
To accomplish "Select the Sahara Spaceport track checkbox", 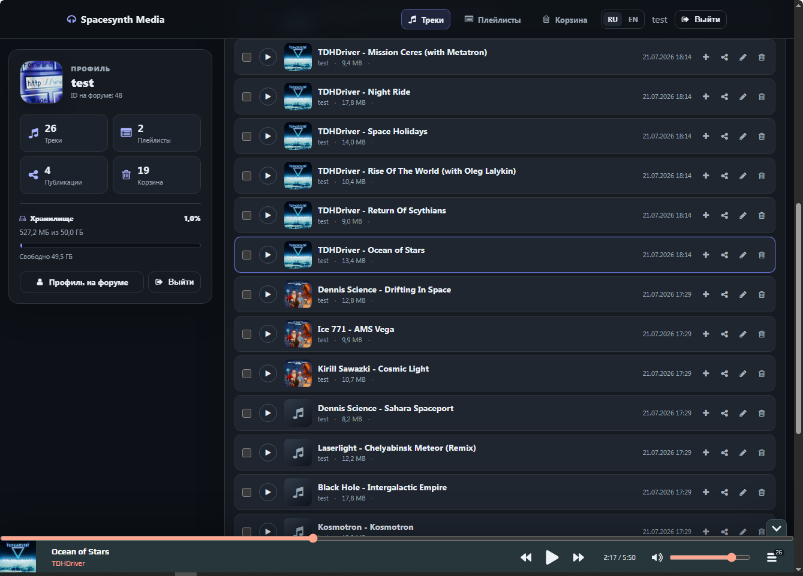I will click(x=246, y=413).
